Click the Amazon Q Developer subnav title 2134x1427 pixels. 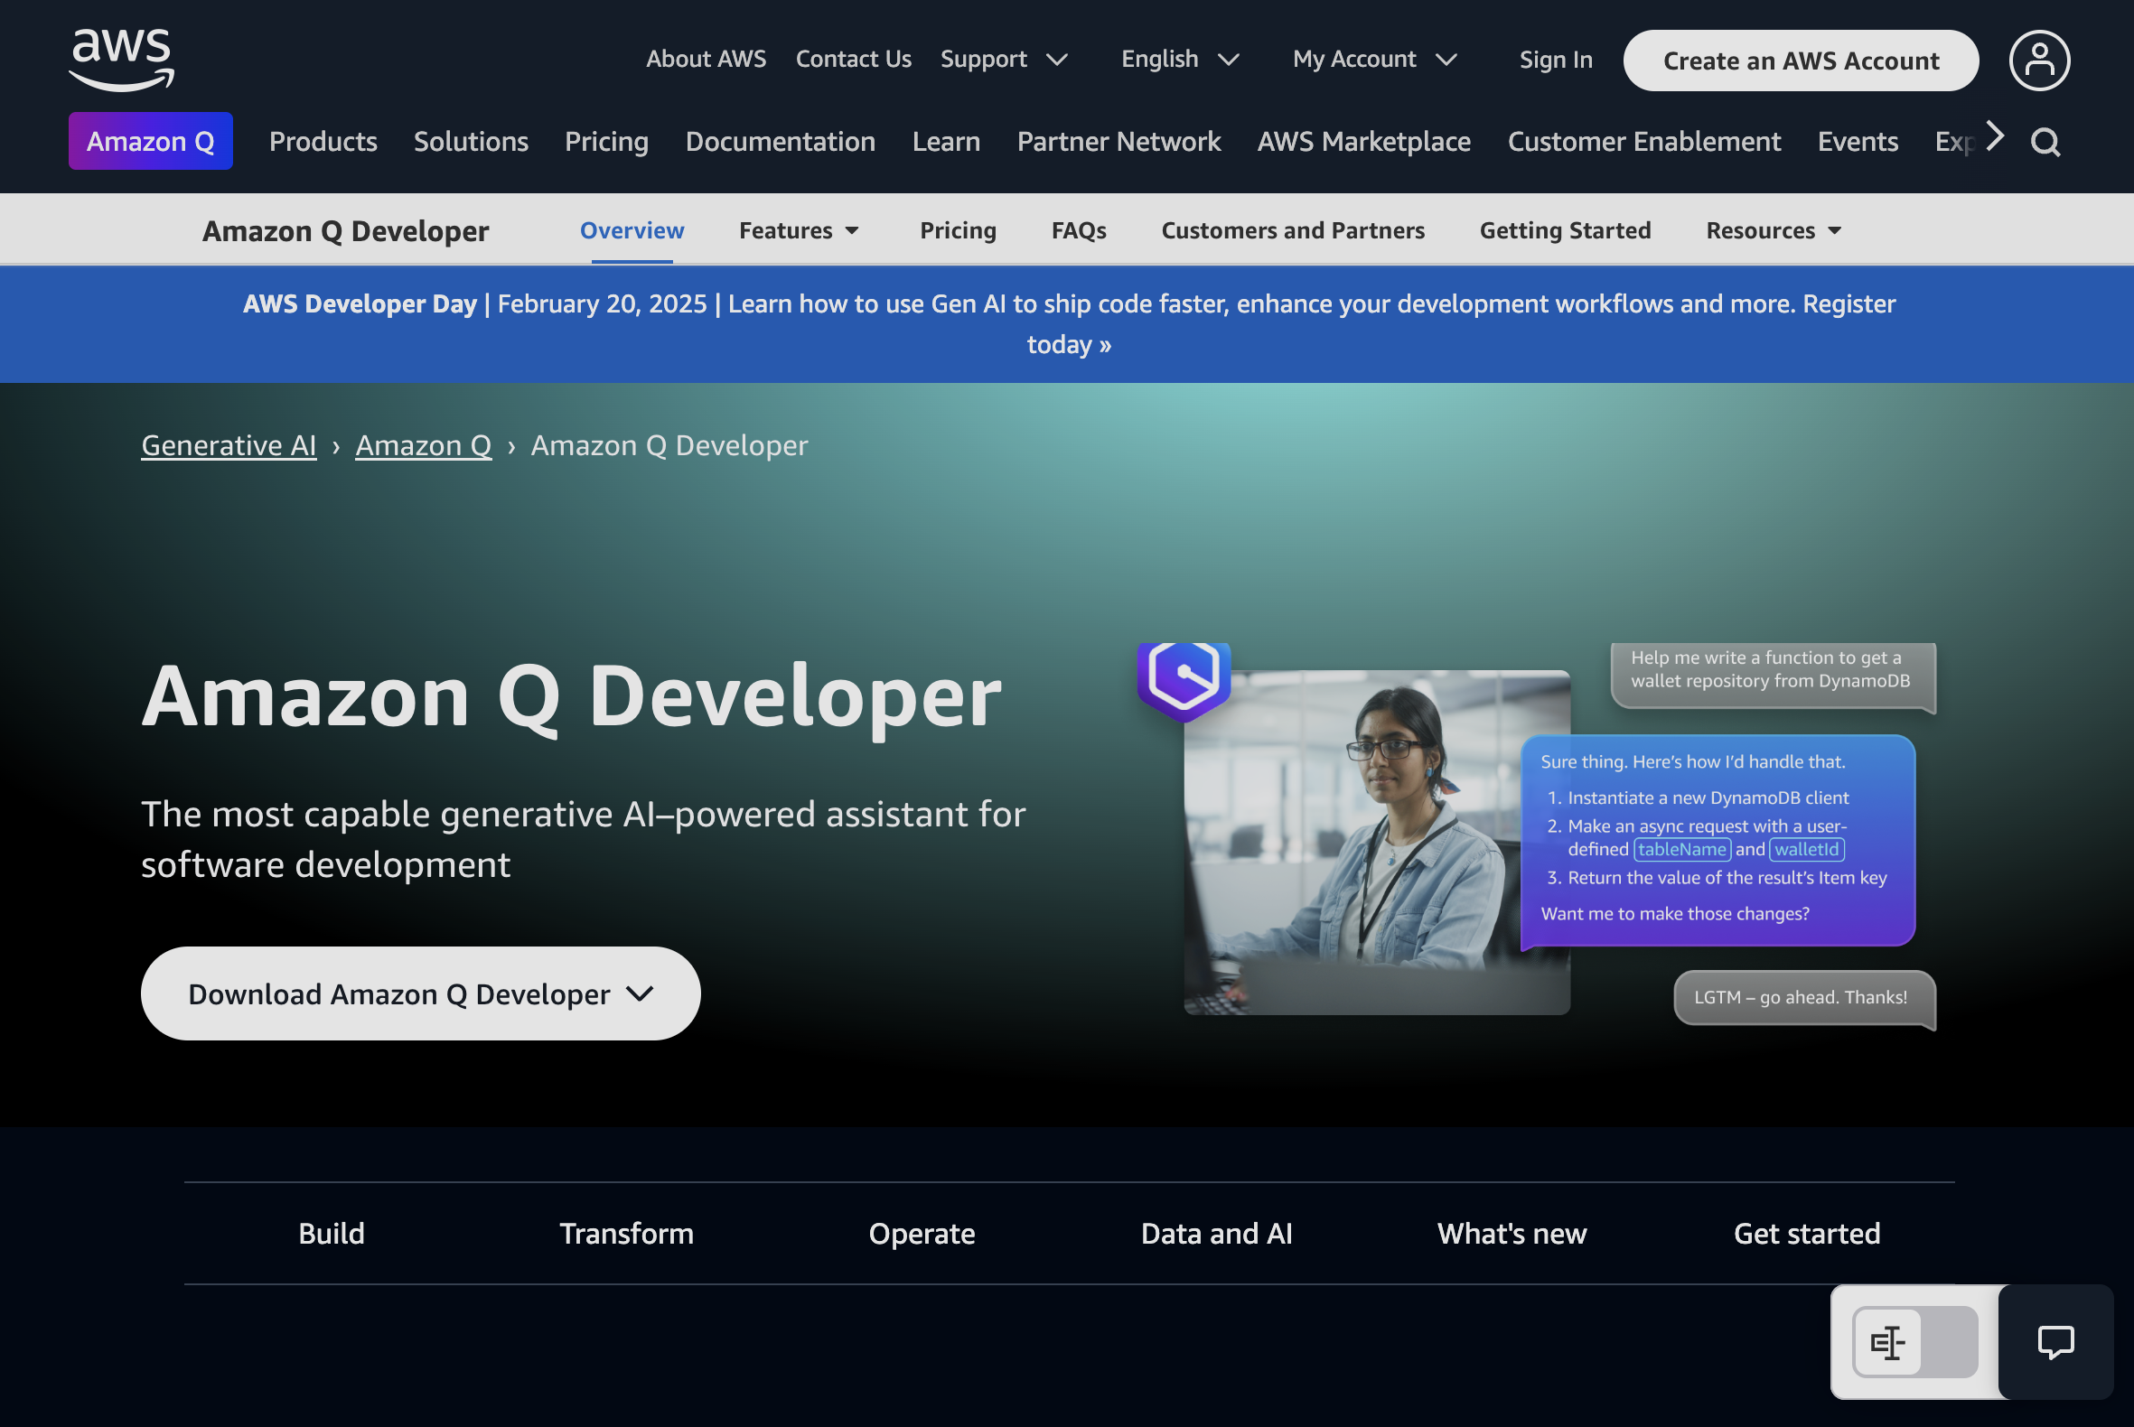click(x=345, y=231)
